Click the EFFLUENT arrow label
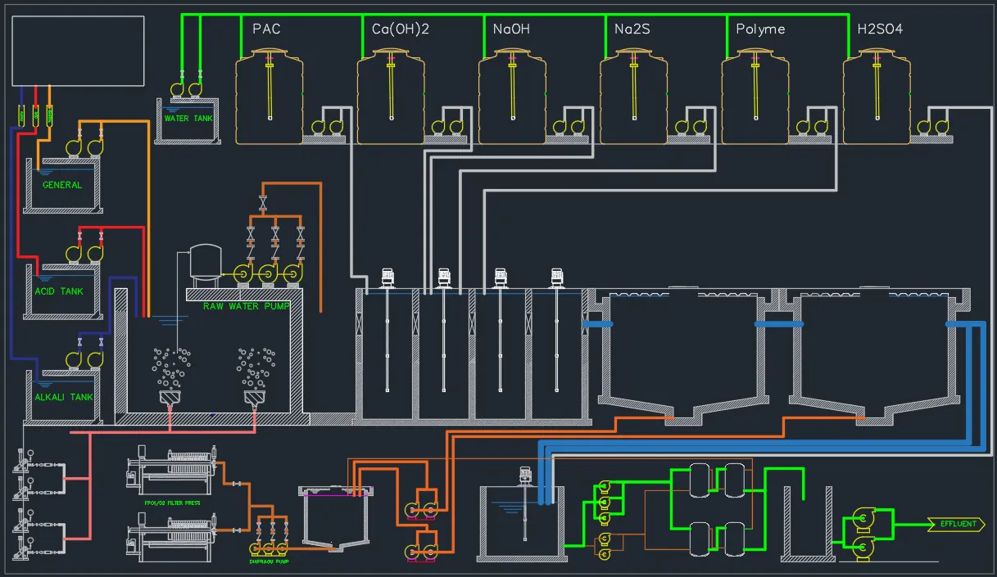 956,525
